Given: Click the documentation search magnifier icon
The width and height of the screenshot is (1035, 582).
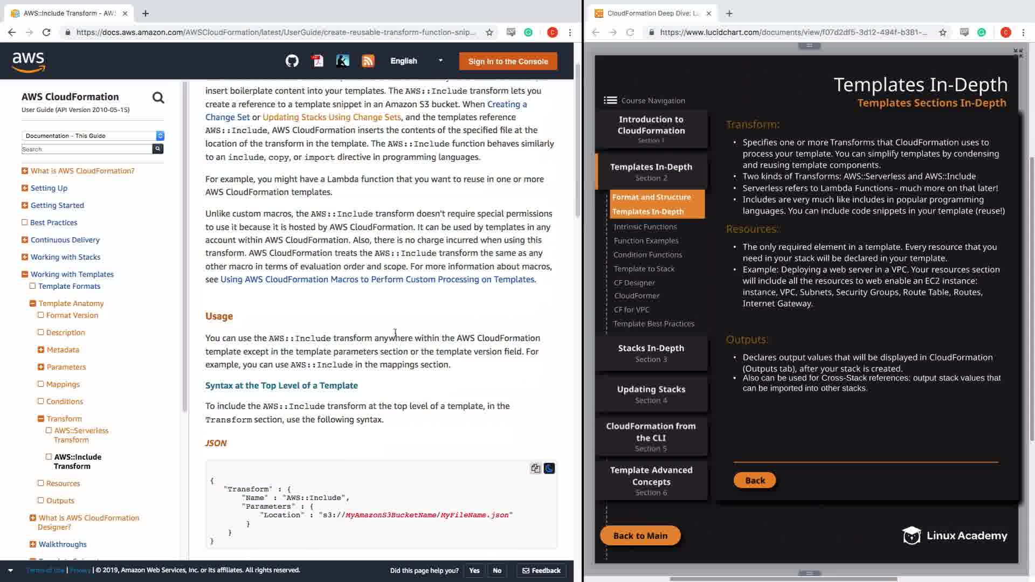Looking at the screenshot, I should click(x=158, y=98).
